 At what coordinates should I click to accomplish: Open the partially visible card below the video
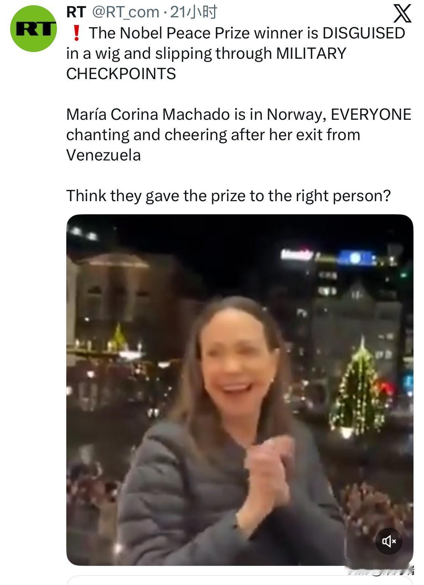(x=240, y=580)
